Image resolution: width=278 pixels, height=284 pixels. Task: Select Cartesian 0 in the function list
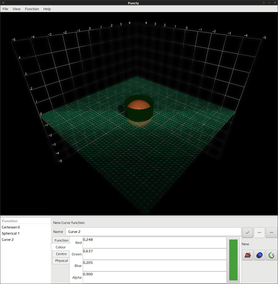click(25, 227)
